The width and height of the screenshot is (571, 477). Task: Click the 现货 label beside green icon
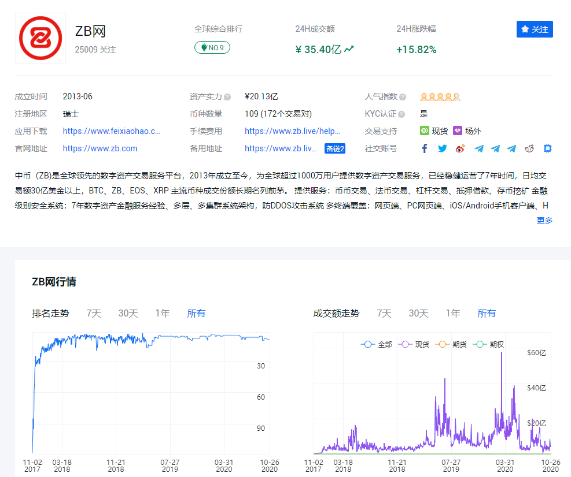440,131
